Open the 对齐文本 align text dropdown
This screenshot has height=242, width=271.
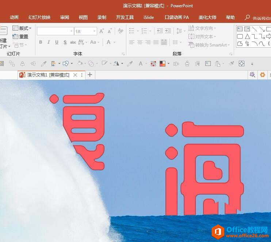point(202,36)
